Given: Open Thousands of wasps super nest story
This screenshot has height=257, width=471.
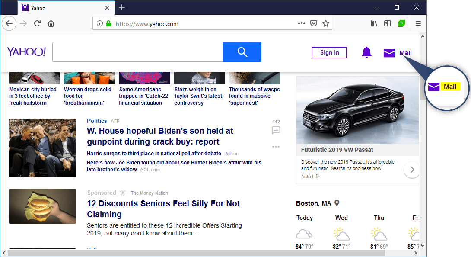Looking at the screenshot, I should pyautogui.click(x=255, y=96).
